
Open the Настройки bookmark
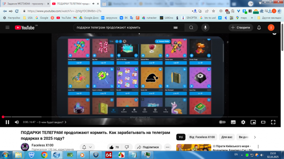click(11, 18)
